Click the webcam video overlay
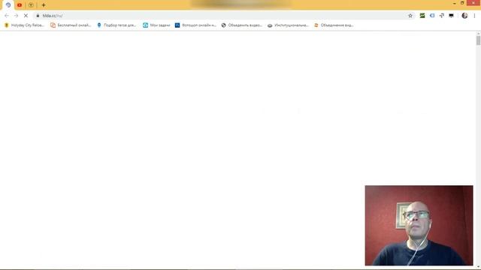This screenshot has height=270, width=481. [419, 225]
